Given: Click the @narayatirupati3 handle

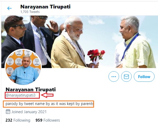Looking at the screenshot, I should (21, 95).
